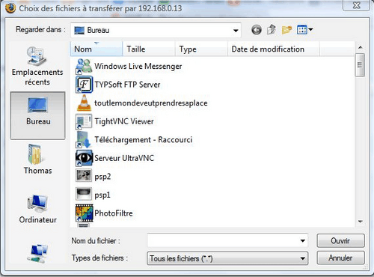Select the 'TYPSoft FTP Server' file name

(x=127, y=85)
